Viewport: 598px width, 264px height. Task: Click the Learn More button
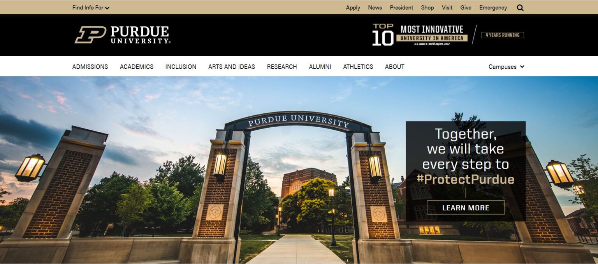(x=466, y=208)
